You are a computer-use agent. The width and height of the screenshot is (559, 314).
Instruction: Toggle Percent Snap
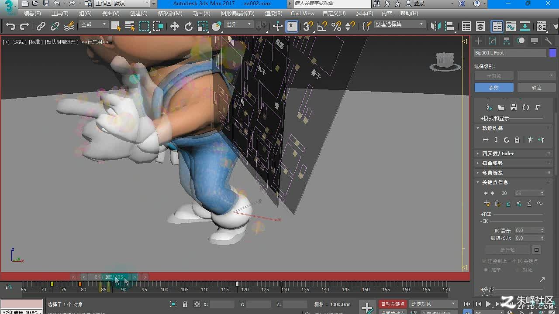tap(336, 27)
